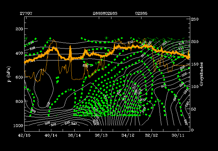Click the 150 greyshades tick label

click(x=194, y=64)
